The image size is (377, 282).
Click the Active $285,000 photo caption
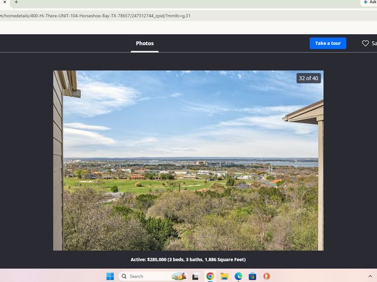tap(188, 259)
